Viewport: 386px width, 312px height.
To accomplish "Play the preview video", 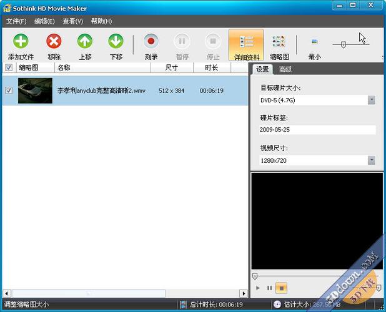I will click(x=257, y=288).
